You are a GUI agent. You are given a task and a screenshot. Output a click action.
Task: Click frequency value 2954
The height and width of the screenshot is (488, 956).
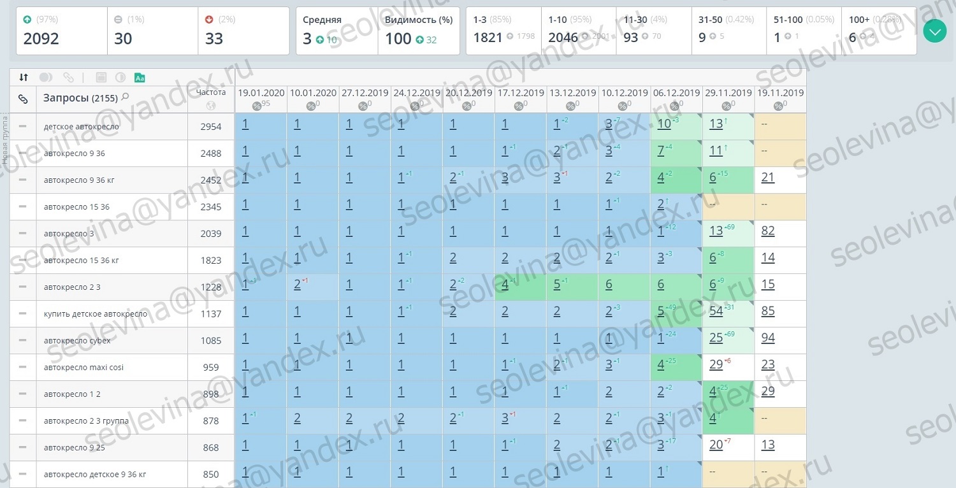tap(211, 127)
